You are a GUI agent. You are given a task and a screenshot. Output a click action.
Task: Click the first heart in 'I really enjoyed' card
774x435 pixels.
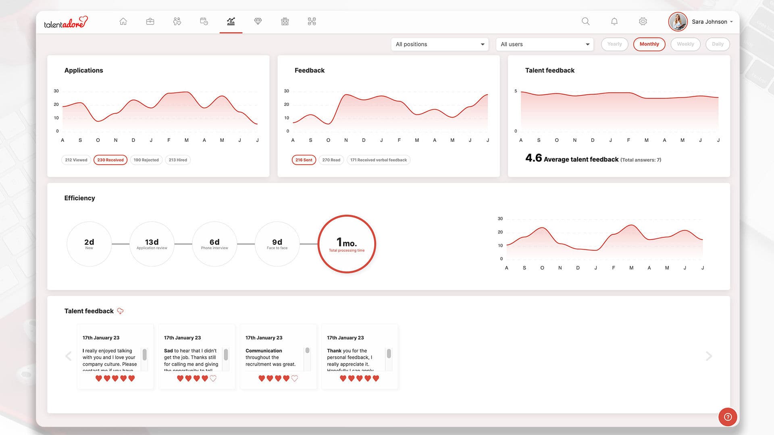coord(99,378)
